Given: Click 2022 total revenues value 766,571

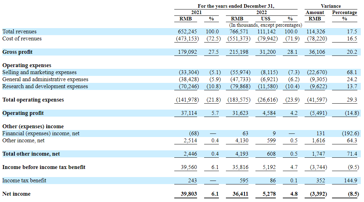Looking at the screenshot, I should [240, 32].
